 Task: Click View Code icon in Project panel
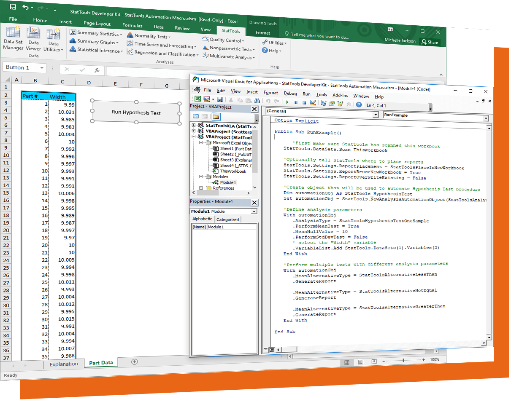coord(196,116)
